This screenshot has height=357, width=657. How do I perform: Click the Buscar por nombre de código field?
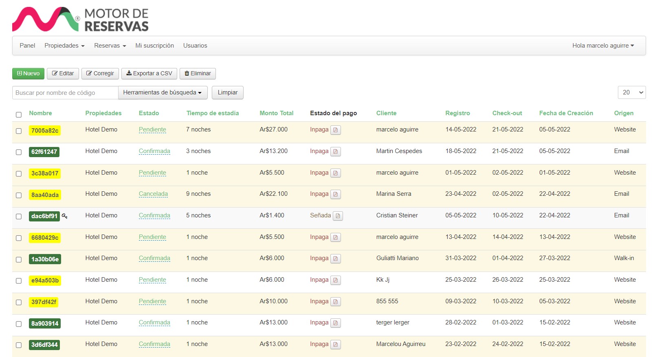tap(65, 93)
